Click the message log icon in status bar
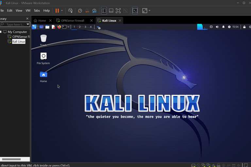 coord(246,165)
